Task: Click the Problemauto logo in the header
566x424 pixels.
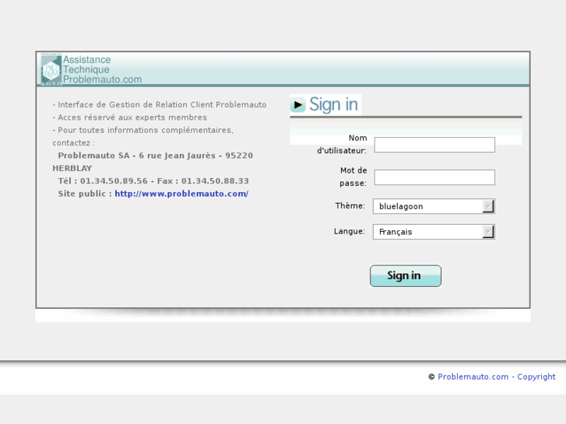Action: 51,69
